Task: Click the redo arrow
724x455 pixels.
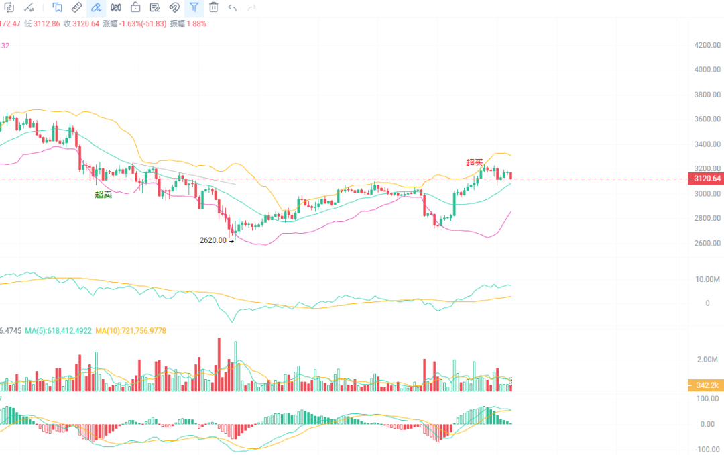Action: click(x=252, y=8)
